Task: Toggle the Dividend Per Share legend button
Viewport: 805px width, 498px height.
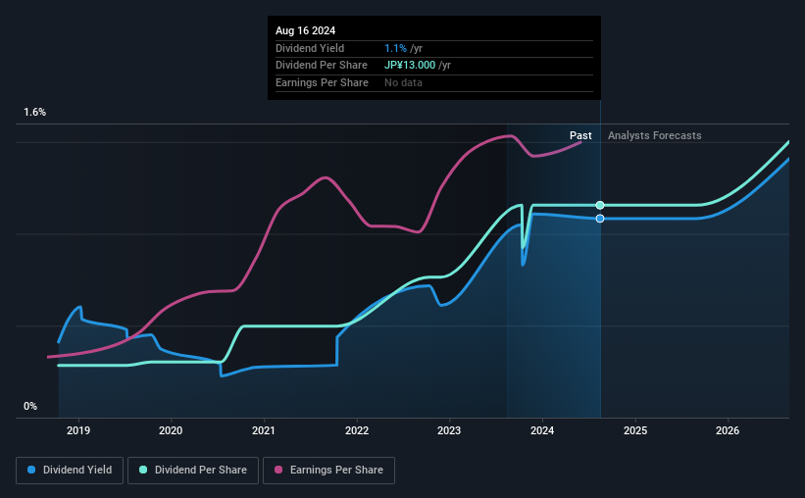Action: 193,471
